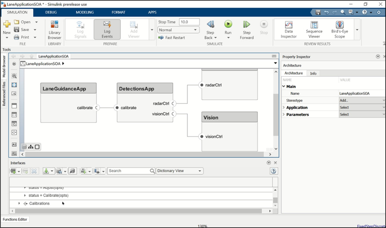Expand the Review Results gallery arrow
The height and width of the screenshot is (228, 386).
pos(357,30)
